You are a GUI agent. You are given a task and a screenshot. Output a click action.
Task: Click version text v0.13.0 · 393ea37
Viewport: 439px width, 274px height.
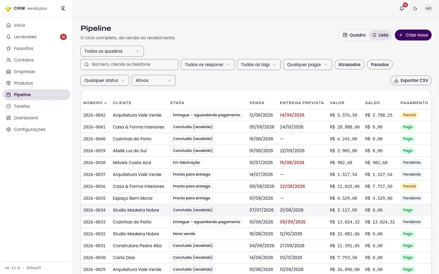click(23, 268)
